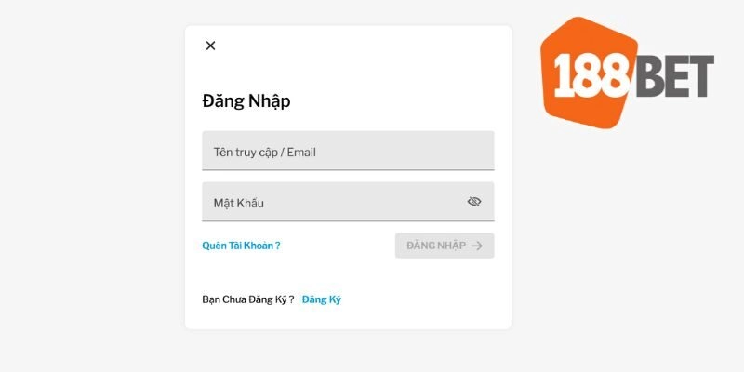Click the question mark after Quên Tài Khoản
The width and height of the screenshot is (744, 372).
click(278, 246)
